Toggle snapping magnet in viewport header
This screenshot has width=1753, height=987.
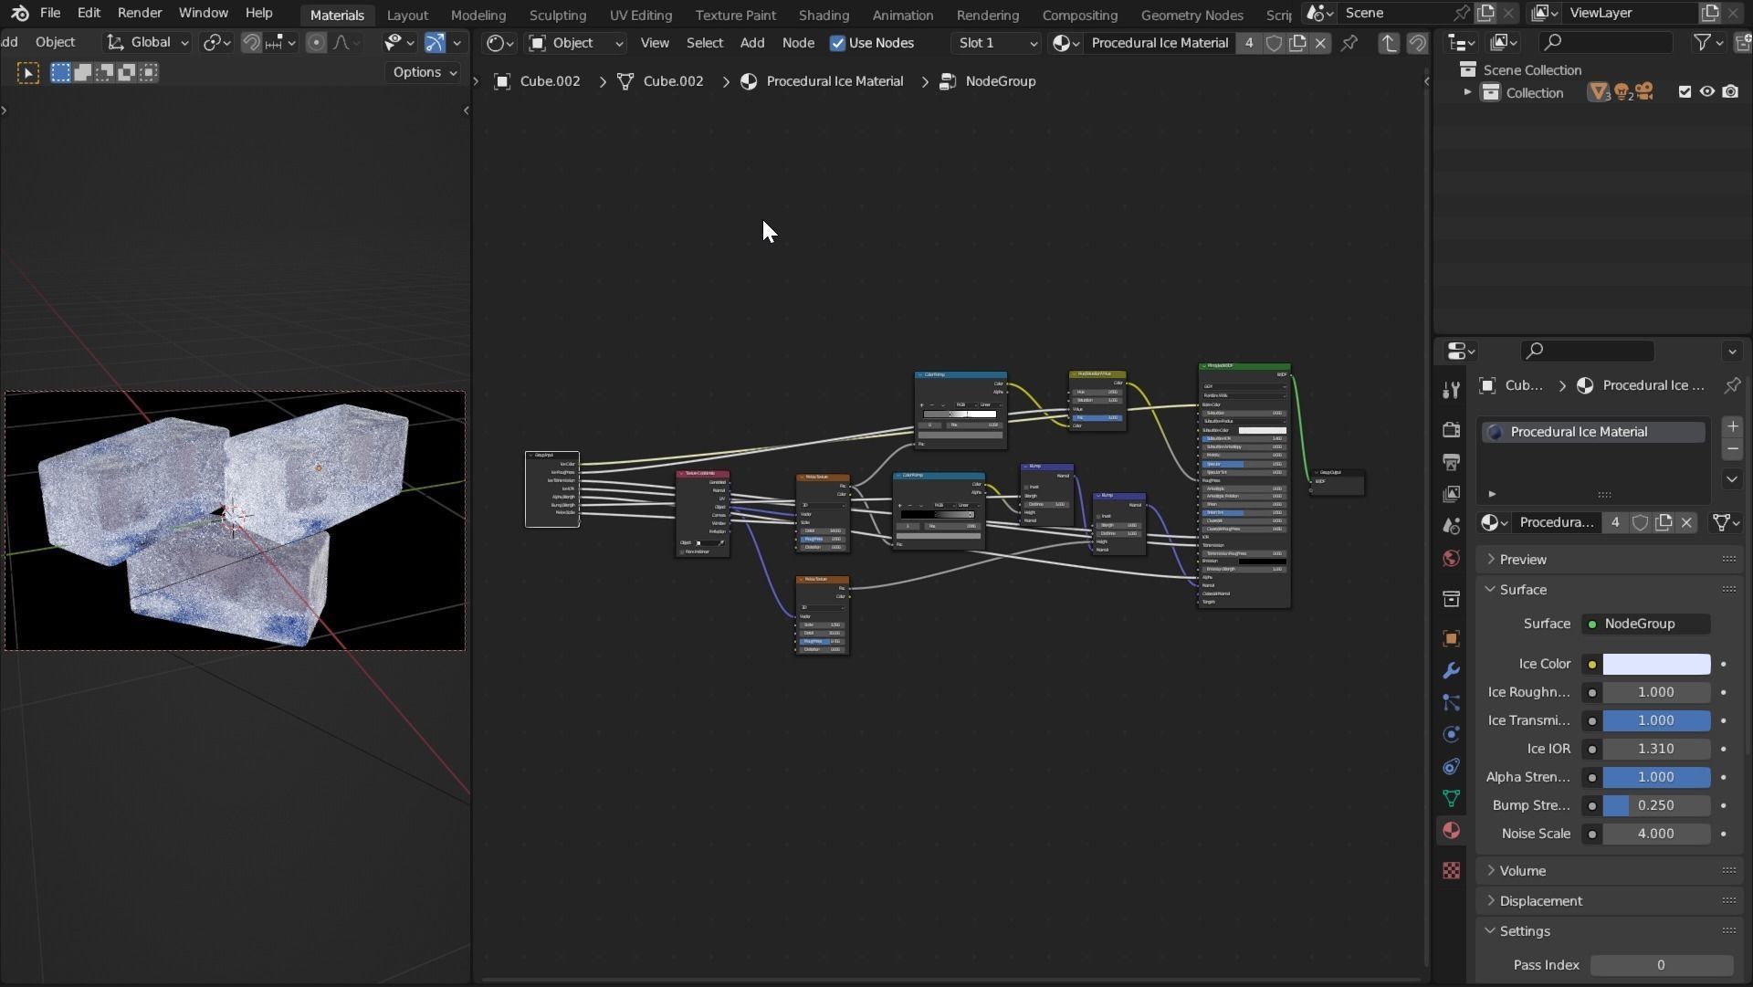pyautogui.click(x=250, y=43)
